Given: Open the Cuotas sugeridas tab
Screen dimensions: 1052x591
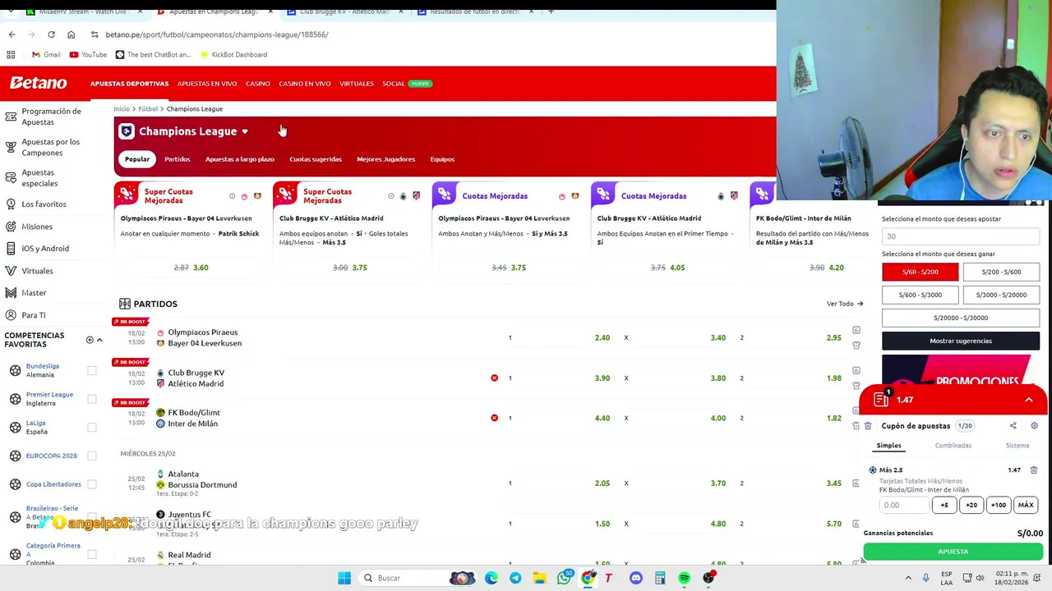Looking at the screenshot, I should tap(316, 159).
